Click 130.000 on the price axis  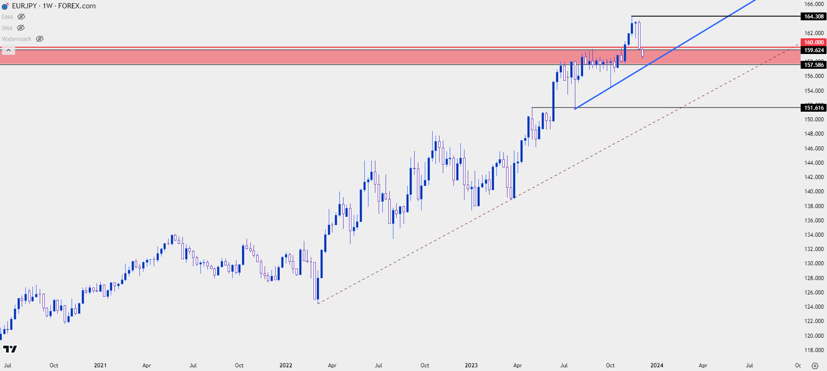click(814, 263)
